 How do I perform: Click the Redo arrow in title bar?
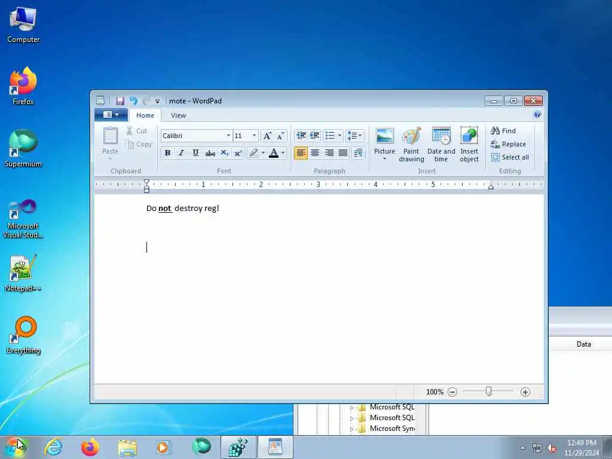pos(146,100)
